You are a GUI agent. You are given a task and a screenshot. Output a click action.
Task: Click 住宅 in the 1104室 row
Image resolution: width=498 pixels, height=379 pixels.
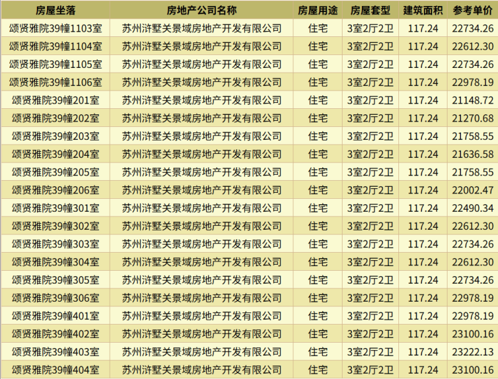318,46
